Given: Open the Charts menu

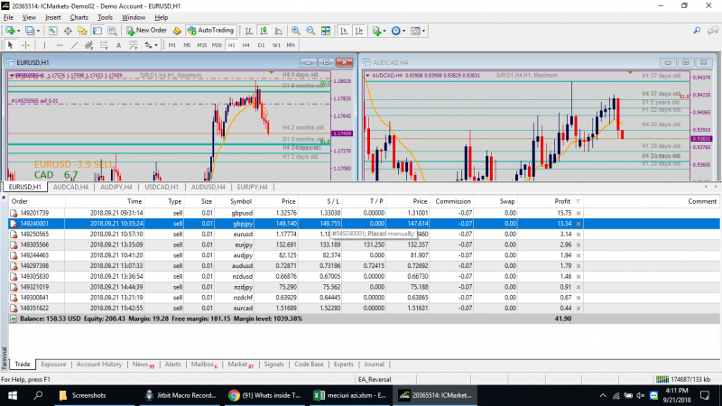Looking at the screenshot, I should click(x=79, y=17).
